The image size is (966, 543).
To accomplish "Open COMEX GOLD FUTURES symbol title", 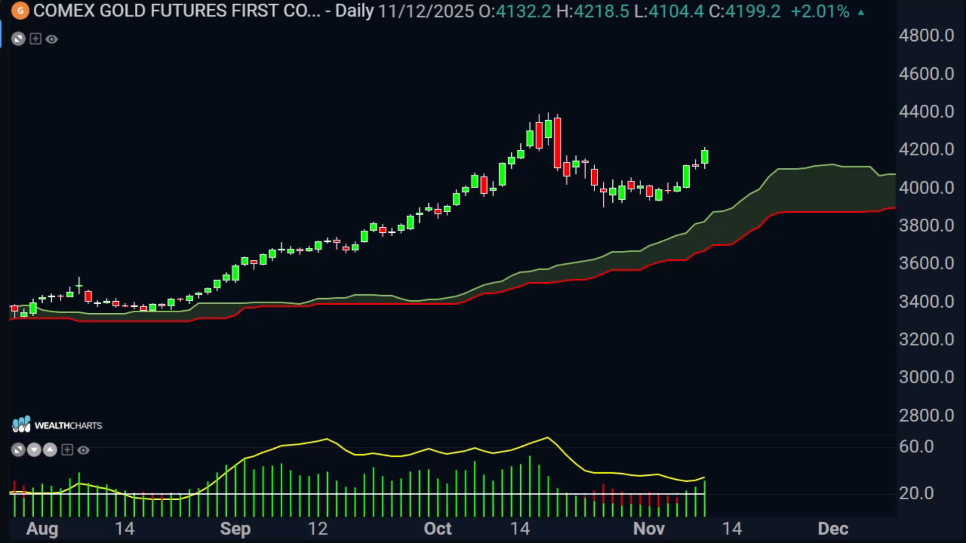I will 176,11.
